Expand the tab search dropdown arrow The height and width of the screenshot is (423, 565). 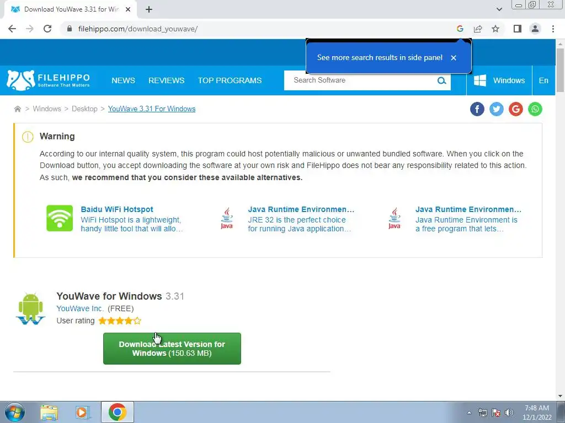coord(499,9)
